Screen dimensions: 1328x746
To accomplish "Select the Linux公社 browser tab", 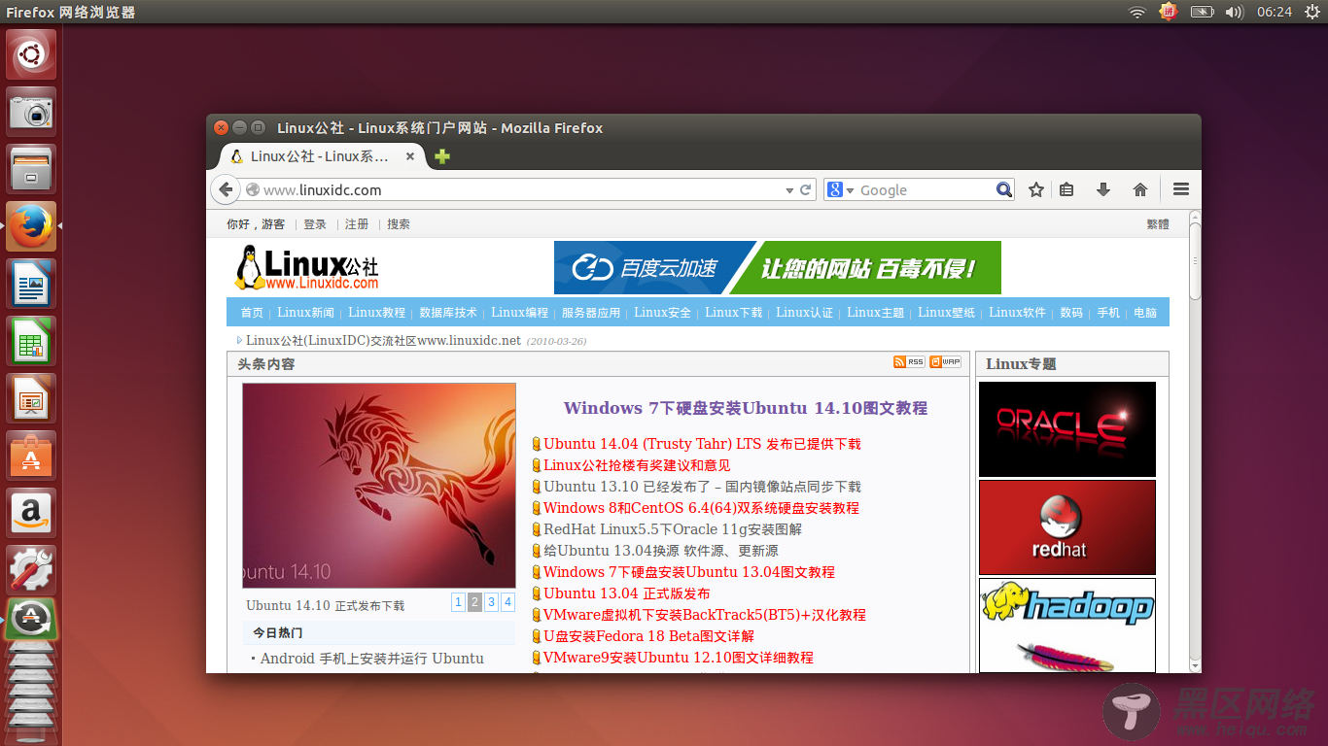I will coord(321,156).
